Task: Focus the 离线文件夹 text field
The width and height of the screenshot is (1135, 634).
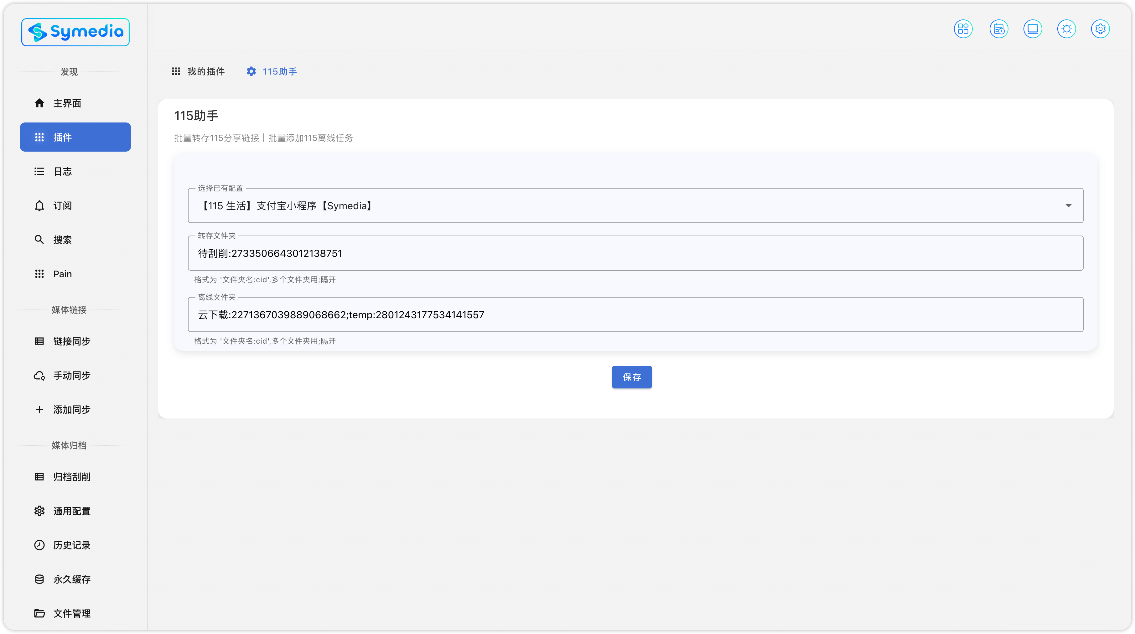Action: [635, 314]
